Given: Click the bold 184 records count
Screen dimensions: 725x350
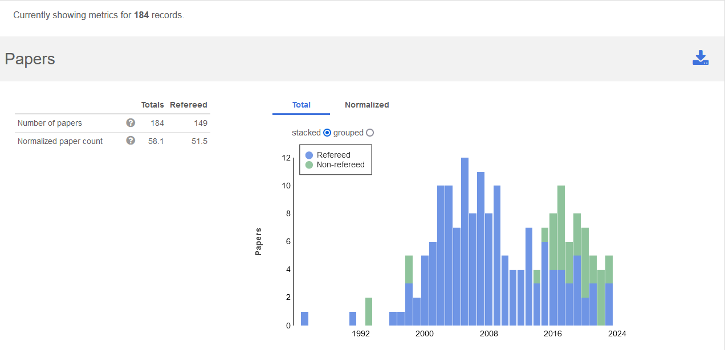Looking at the screenshot, I should [141, 15].
